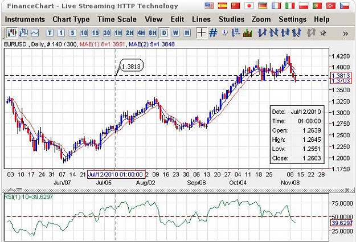Click the 1.3703 price axis label
Viewport: 356px width, 242px height.
tap(341, 81)
